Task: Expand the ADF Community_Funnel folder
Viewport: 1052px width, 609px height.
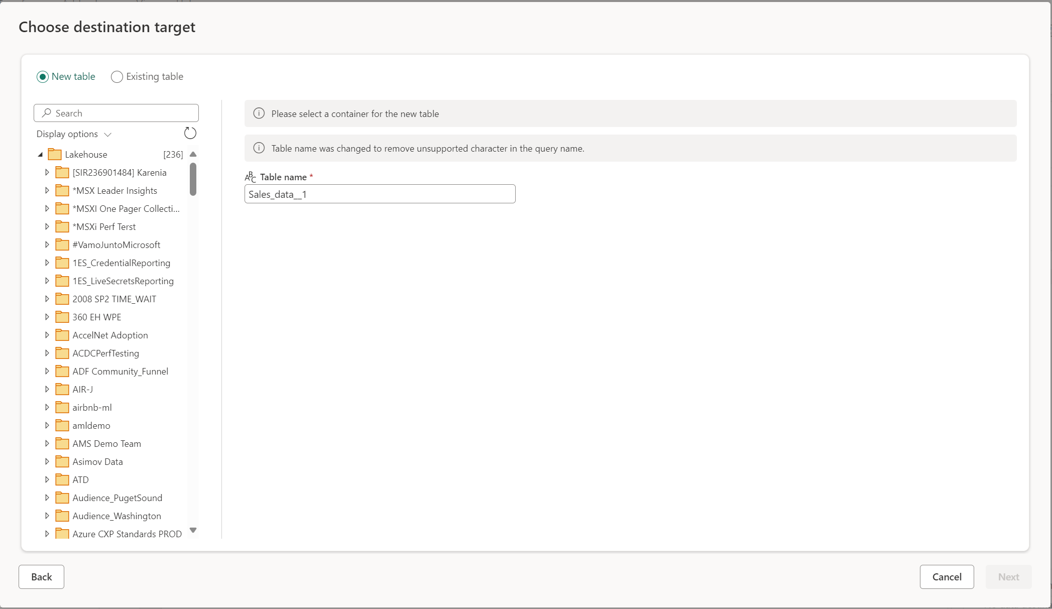Action: (46, 371)
